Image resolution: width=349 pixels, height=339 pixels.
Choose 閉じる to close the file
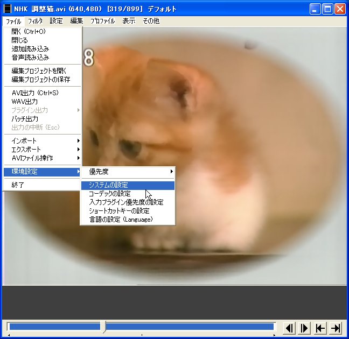pos(43,40)
